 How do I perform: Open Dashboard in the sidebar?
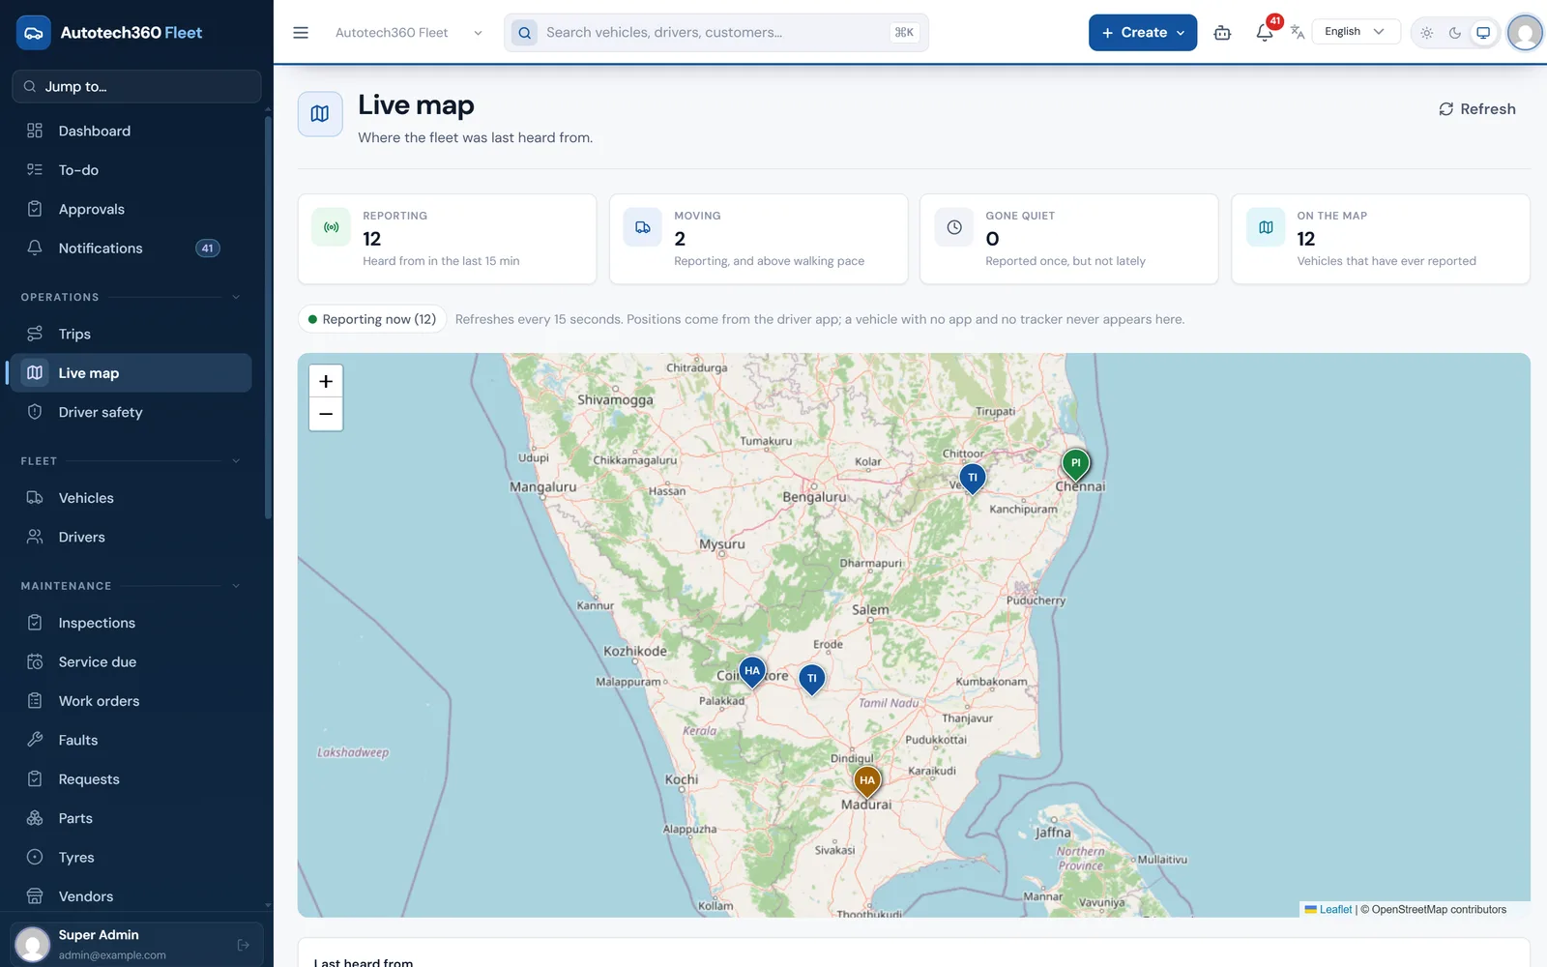[x=130, y=131]
